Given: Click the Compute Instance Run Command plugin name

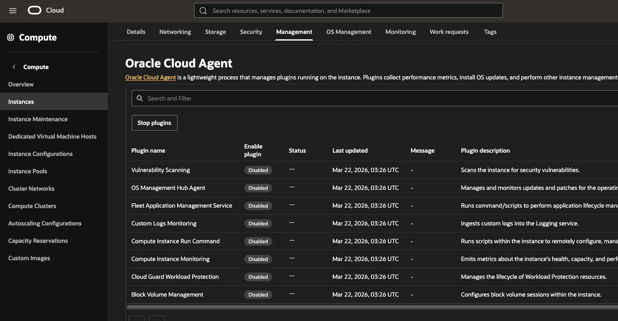Looking at the screenshot, I should (176, 241).
